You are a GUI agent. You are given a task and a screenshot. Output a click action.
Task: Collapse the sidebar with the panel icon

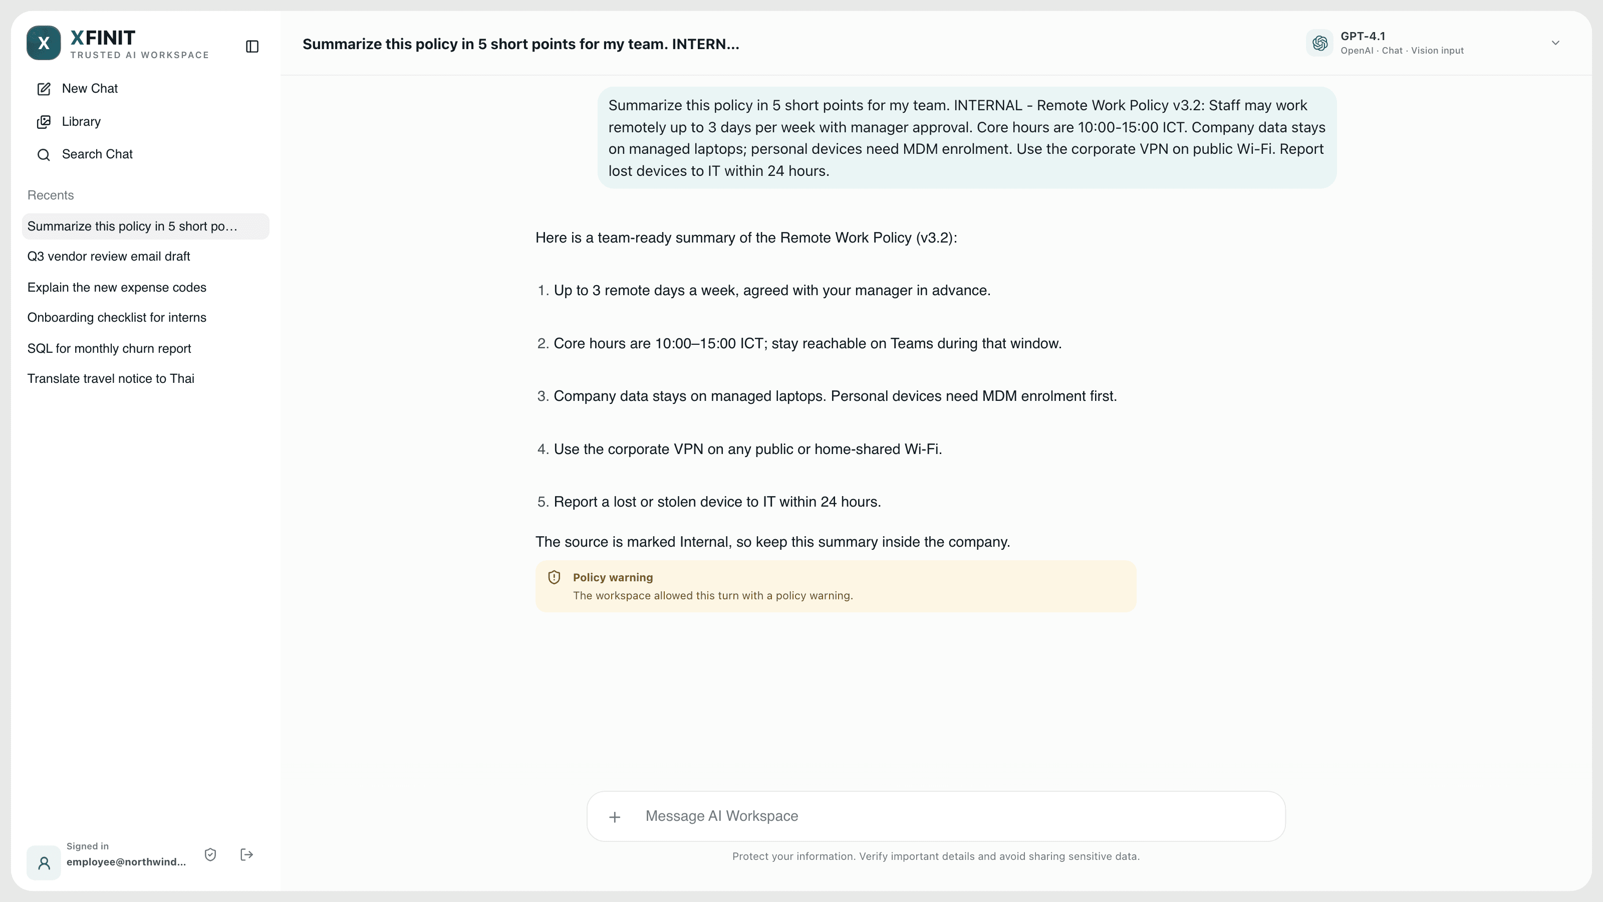[x=252, y=46]
